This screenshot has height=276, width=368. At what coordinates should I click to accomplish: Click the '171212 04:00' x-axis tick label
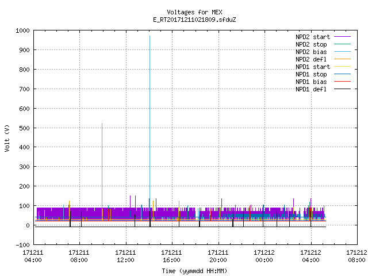310,256
